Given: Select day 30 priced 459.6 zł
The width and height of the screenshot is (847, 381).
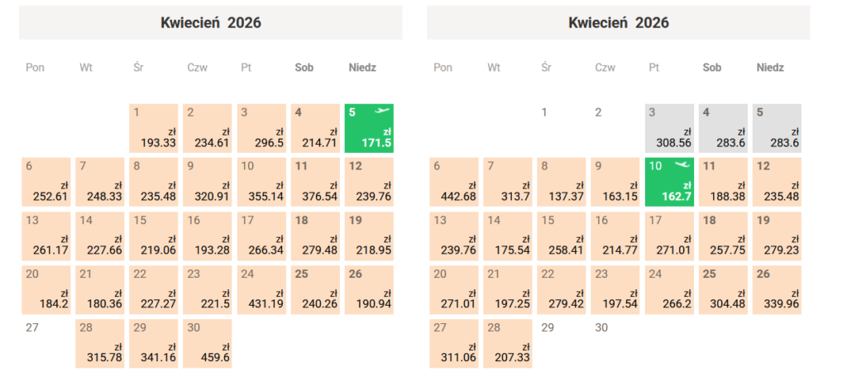Looking at the screenshot, I should tap(208, 343).
